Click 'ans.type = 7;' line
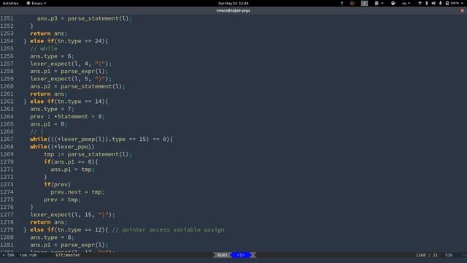This screenshot has height=263, width=467. 52,109
